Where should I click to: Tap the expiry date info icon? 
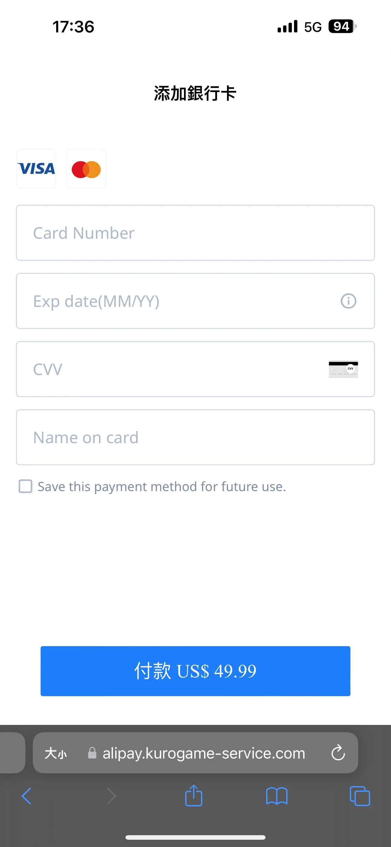[348, 301]
